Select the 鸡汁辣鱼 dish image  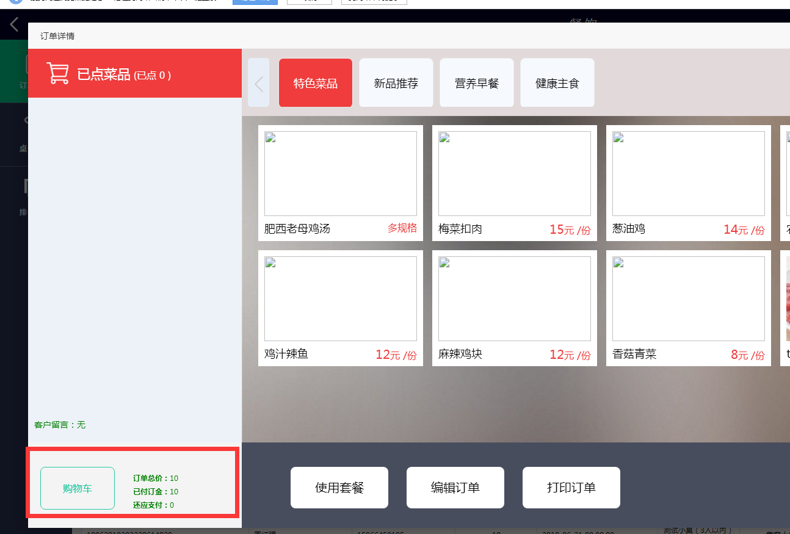[341, 298]
